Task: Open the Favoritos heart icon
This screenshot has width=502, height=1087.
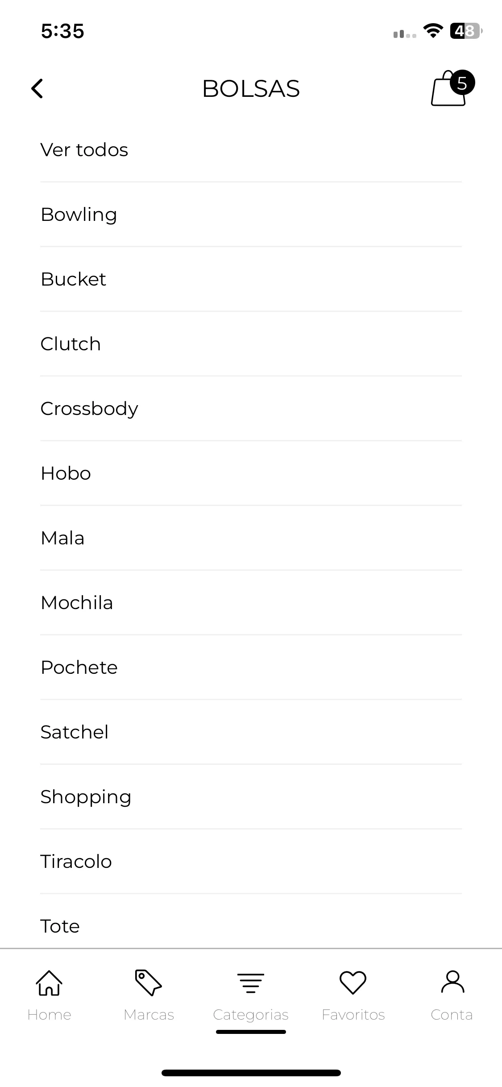Action: click(x=353, y=983)
